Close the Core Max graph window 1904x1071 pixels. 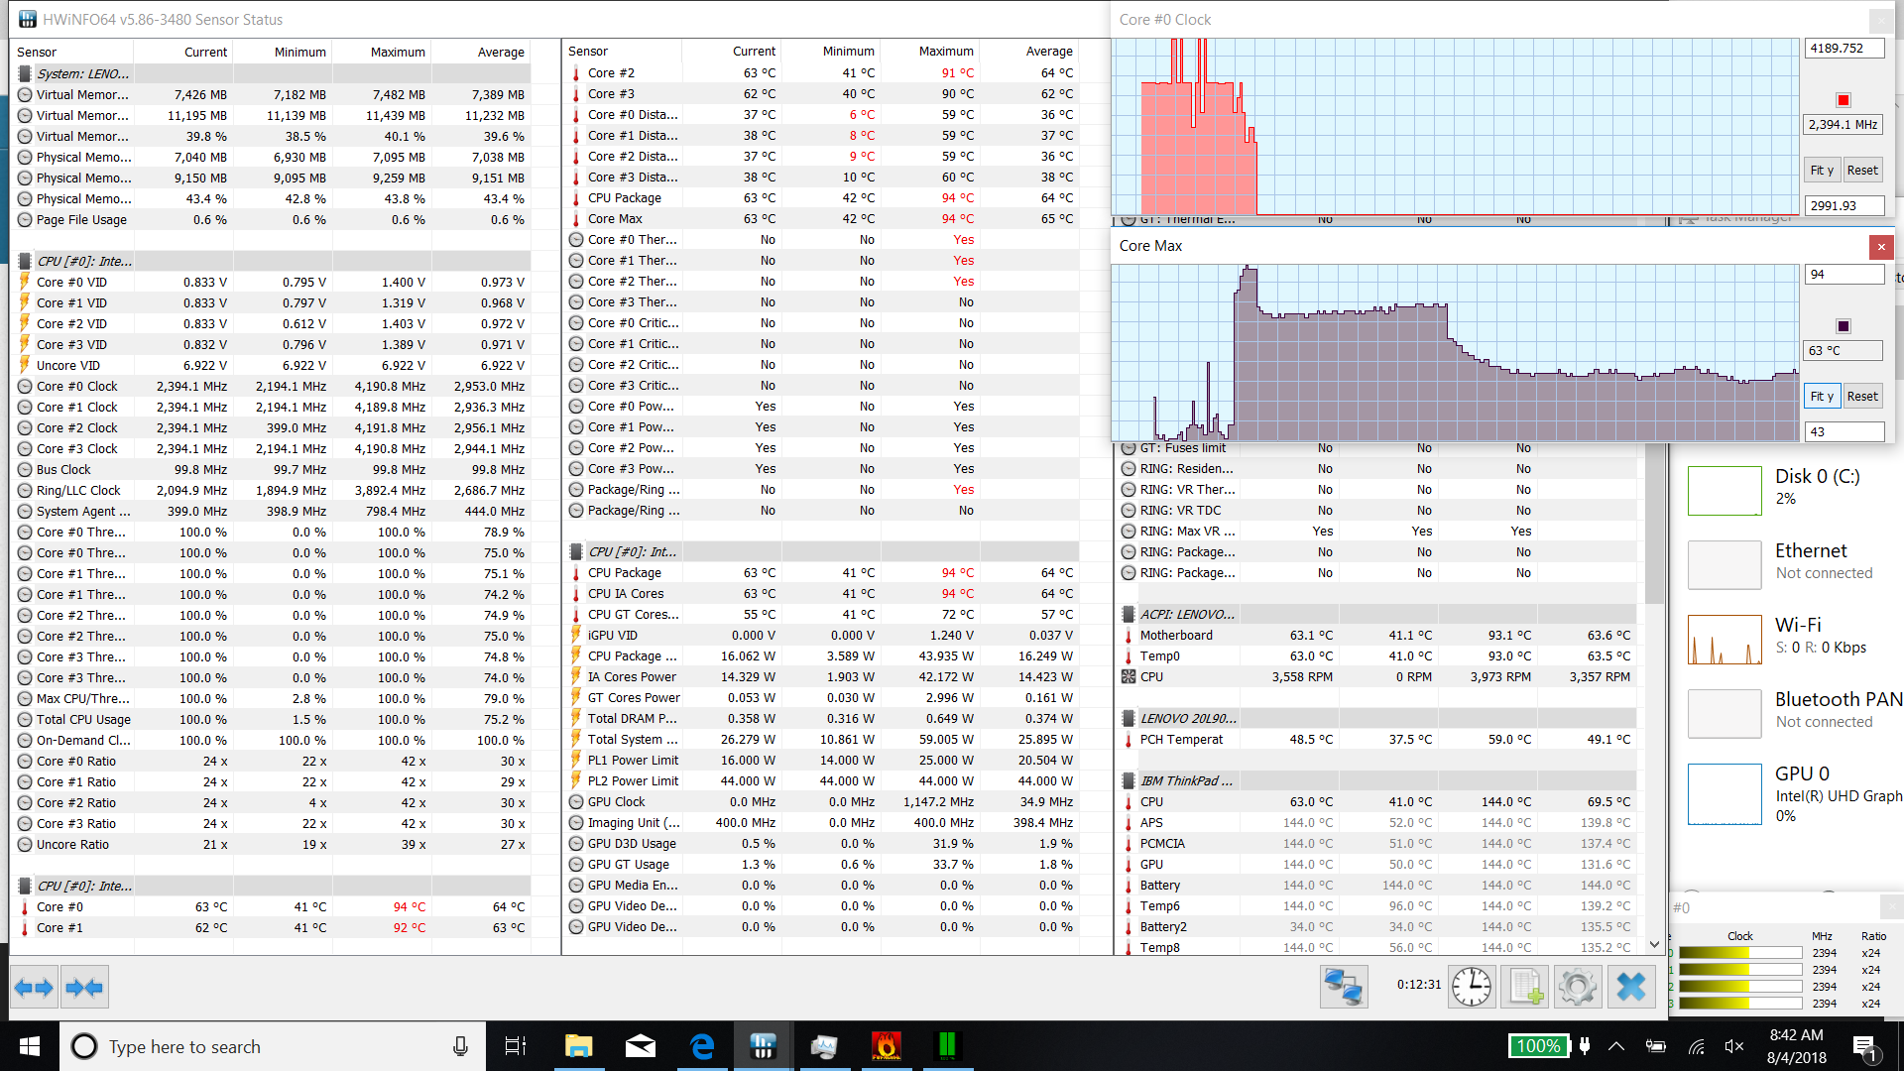coord(1881,246)
